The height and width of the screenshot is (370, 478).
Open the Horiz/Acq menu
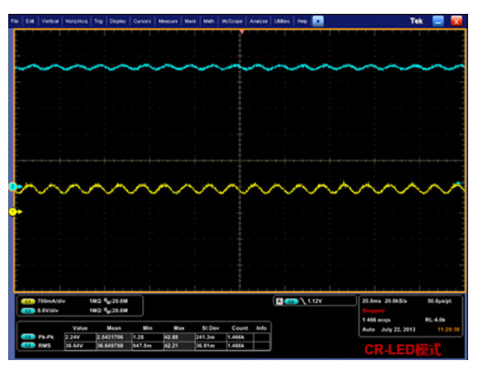point(76,21)
